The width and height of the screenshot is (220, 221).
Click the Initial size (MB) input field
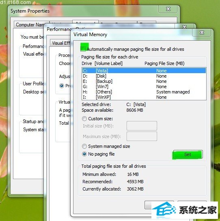(x=142, y=126)
